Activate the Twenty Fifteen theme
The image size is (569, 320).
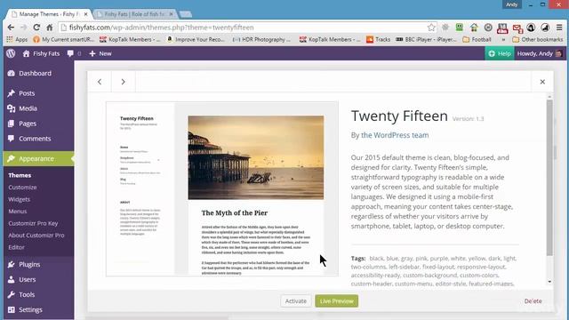pos(296,301)
